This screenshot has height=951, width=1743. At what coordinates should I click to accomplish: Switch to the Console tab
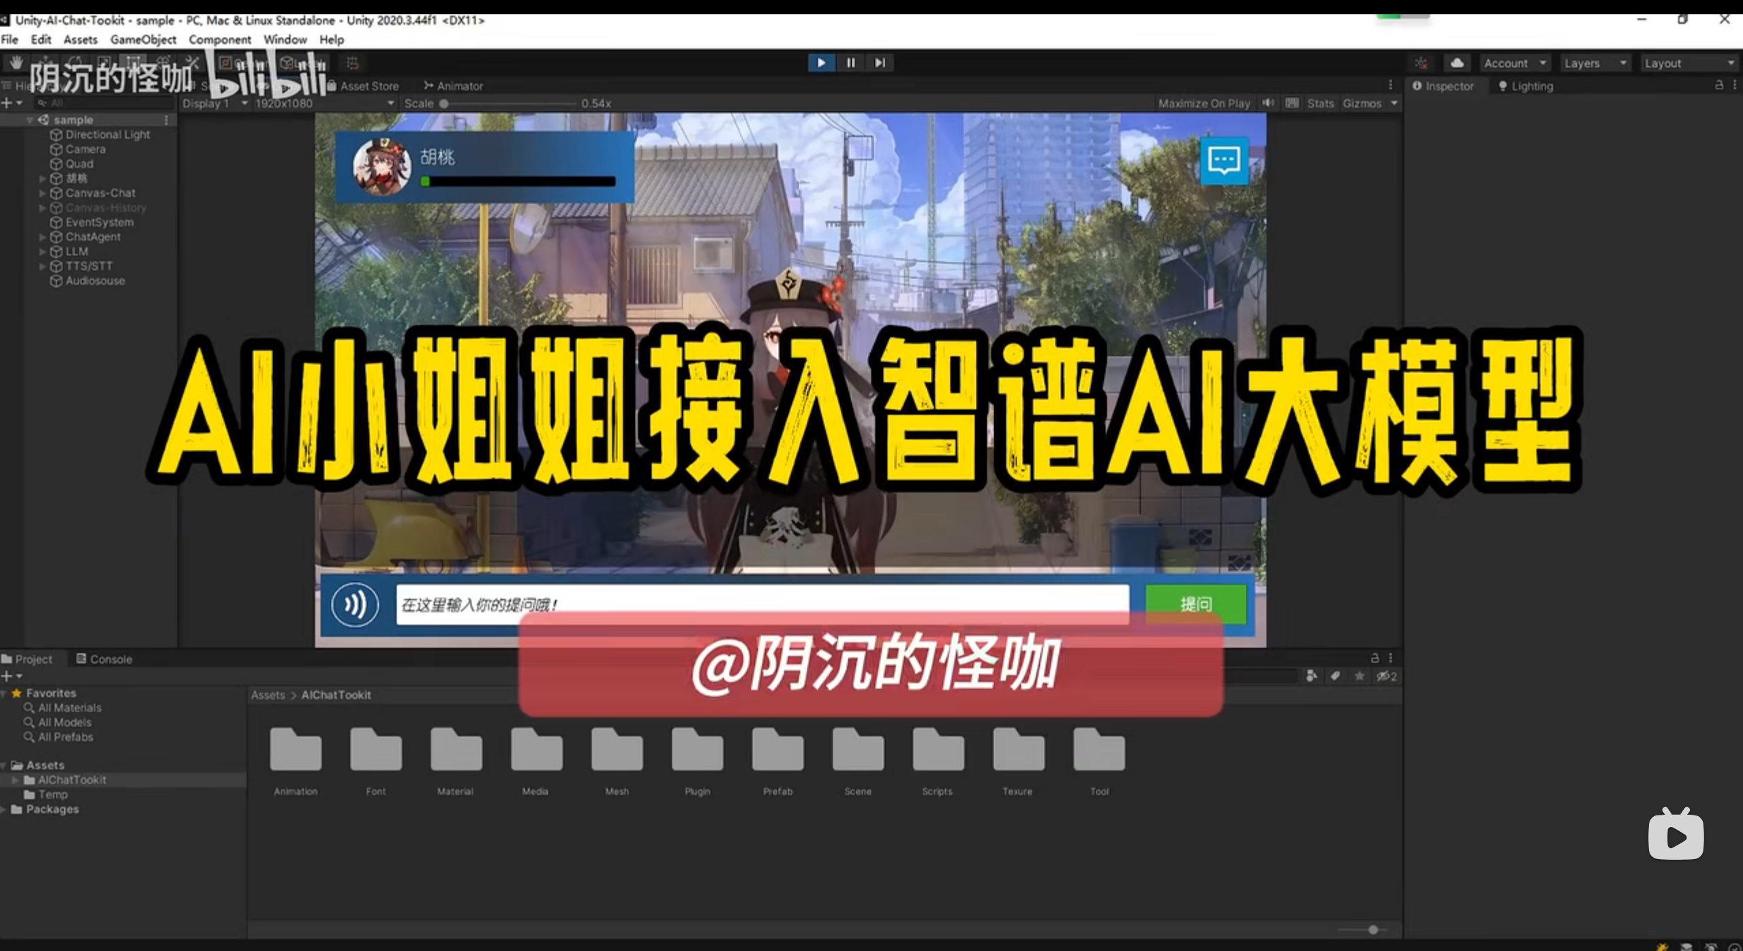click(104, 659)
